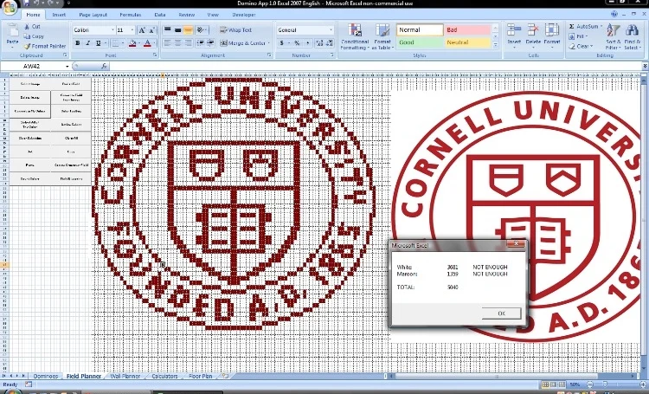Open Conditional Formatting menu
This screenshot has height=394, width=649.
[x=355, y=37]
